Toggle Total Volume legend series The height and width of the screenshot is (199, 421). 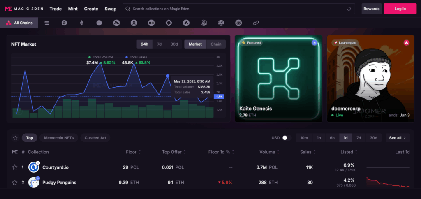101,57
